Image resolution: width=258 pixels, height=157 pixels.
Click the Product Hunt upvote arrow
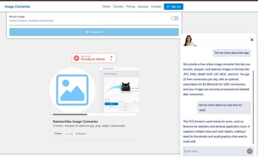(112, 57)
